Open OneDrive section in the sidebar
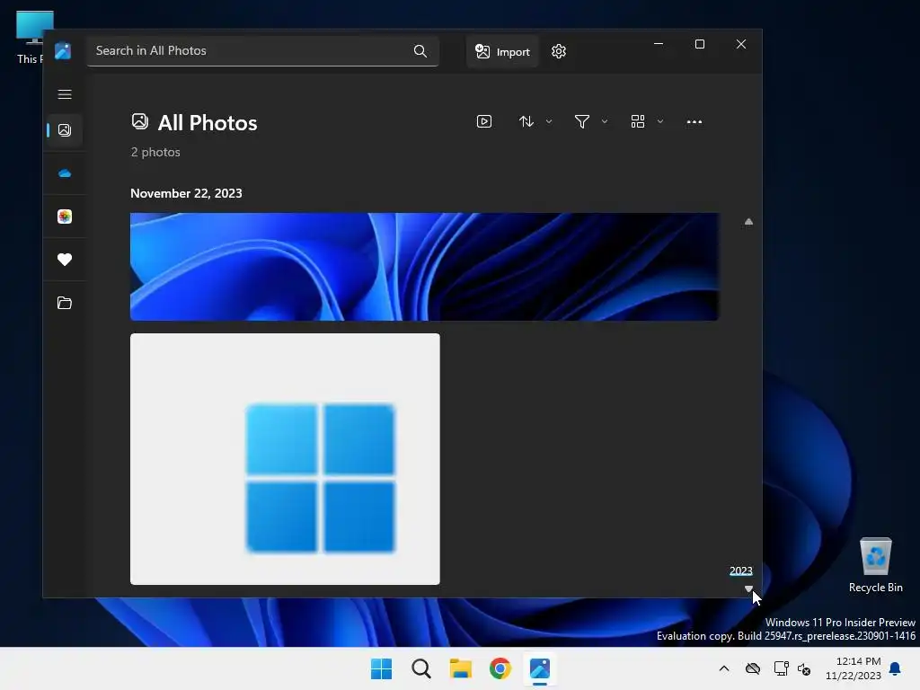 [65, 173]
